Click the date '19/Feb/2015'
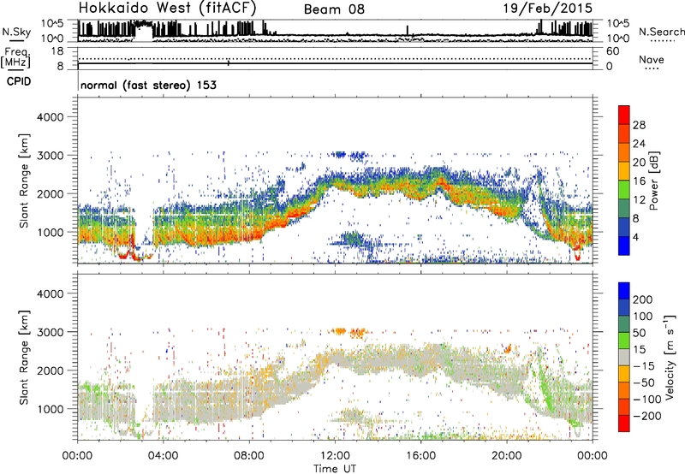This screenshot has width=685, height=474. point(548,8)
